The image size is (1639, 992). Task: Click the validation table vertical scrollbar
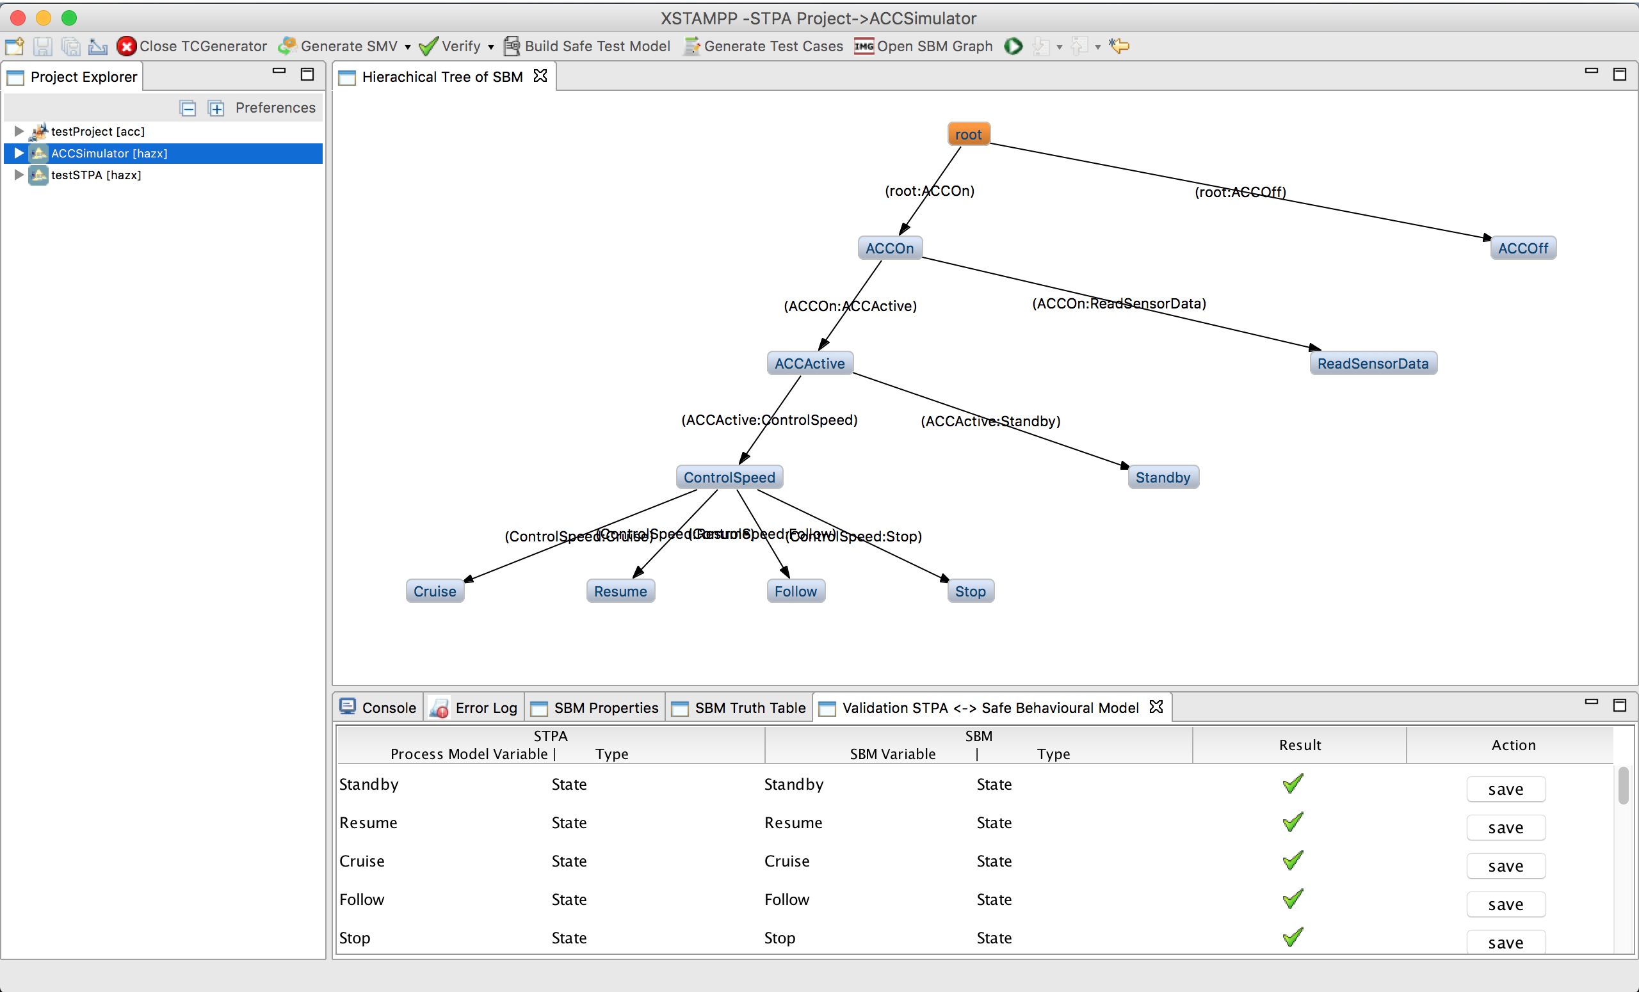click(x=1623, y=786)
